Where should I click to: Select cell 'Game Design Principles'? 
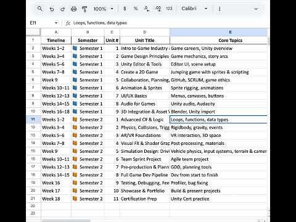145,56
